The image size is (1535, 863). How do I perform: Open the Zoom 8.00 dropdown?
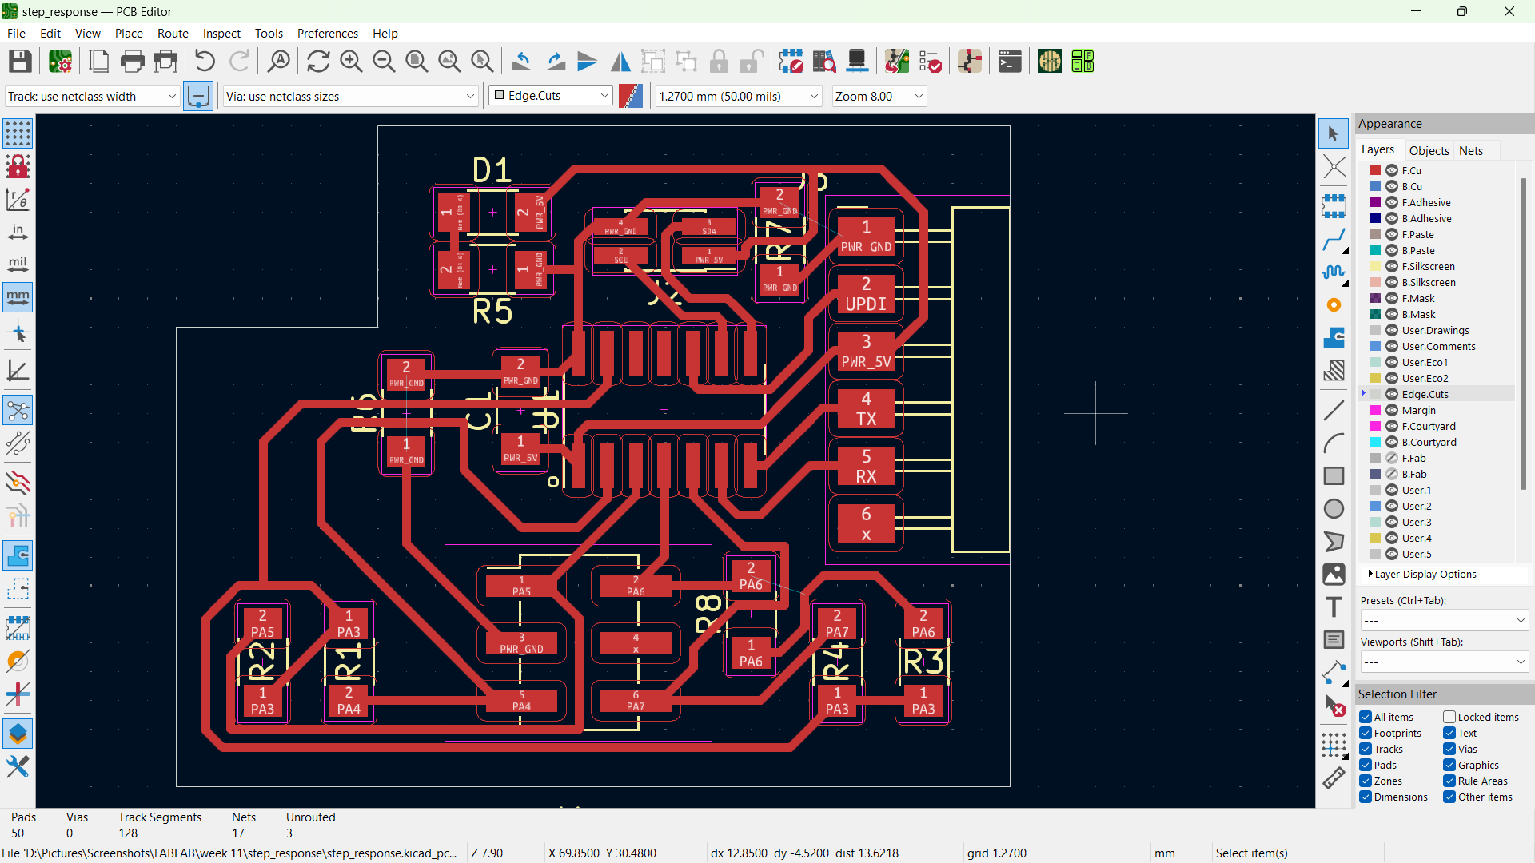879,96
